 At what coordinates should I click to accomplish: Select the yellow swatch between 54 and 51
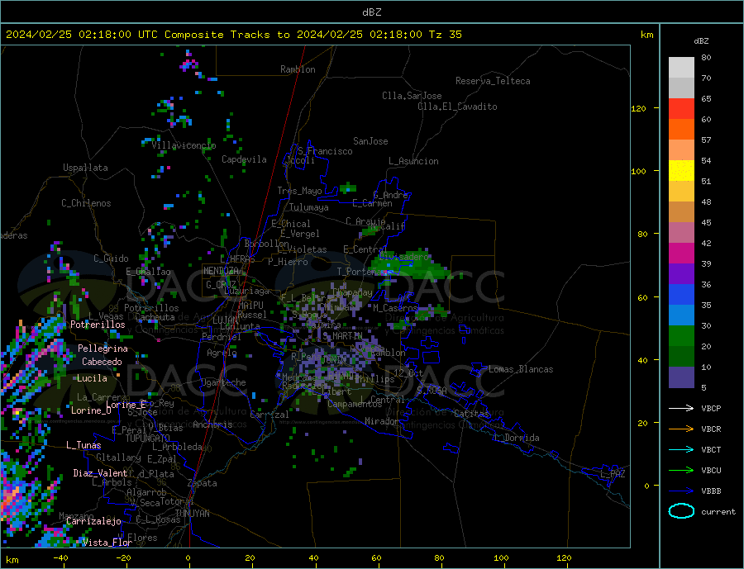tap(681, 171)
